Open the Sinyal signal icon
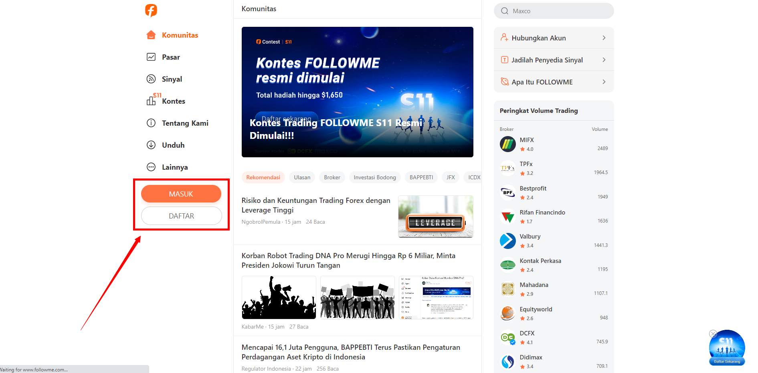Image resolution: width=758 pixels, height=373 pixels. pos(151,79)
